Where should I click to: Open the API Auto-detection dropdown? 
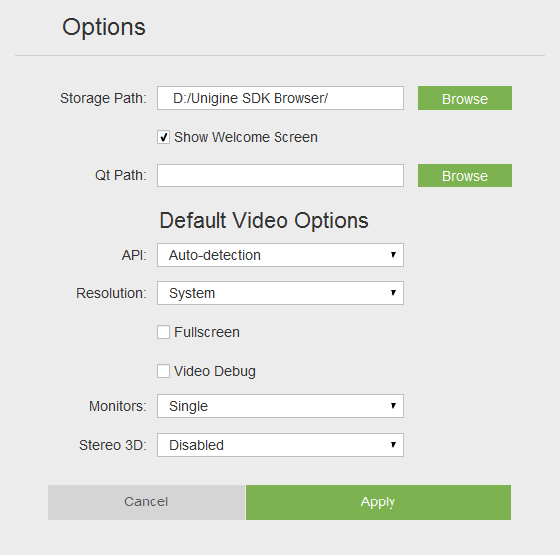click(x=280, y=255)
